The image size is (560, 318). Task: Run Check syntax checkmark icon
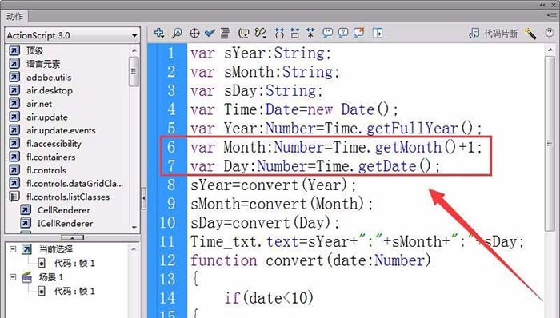(210, 33)
